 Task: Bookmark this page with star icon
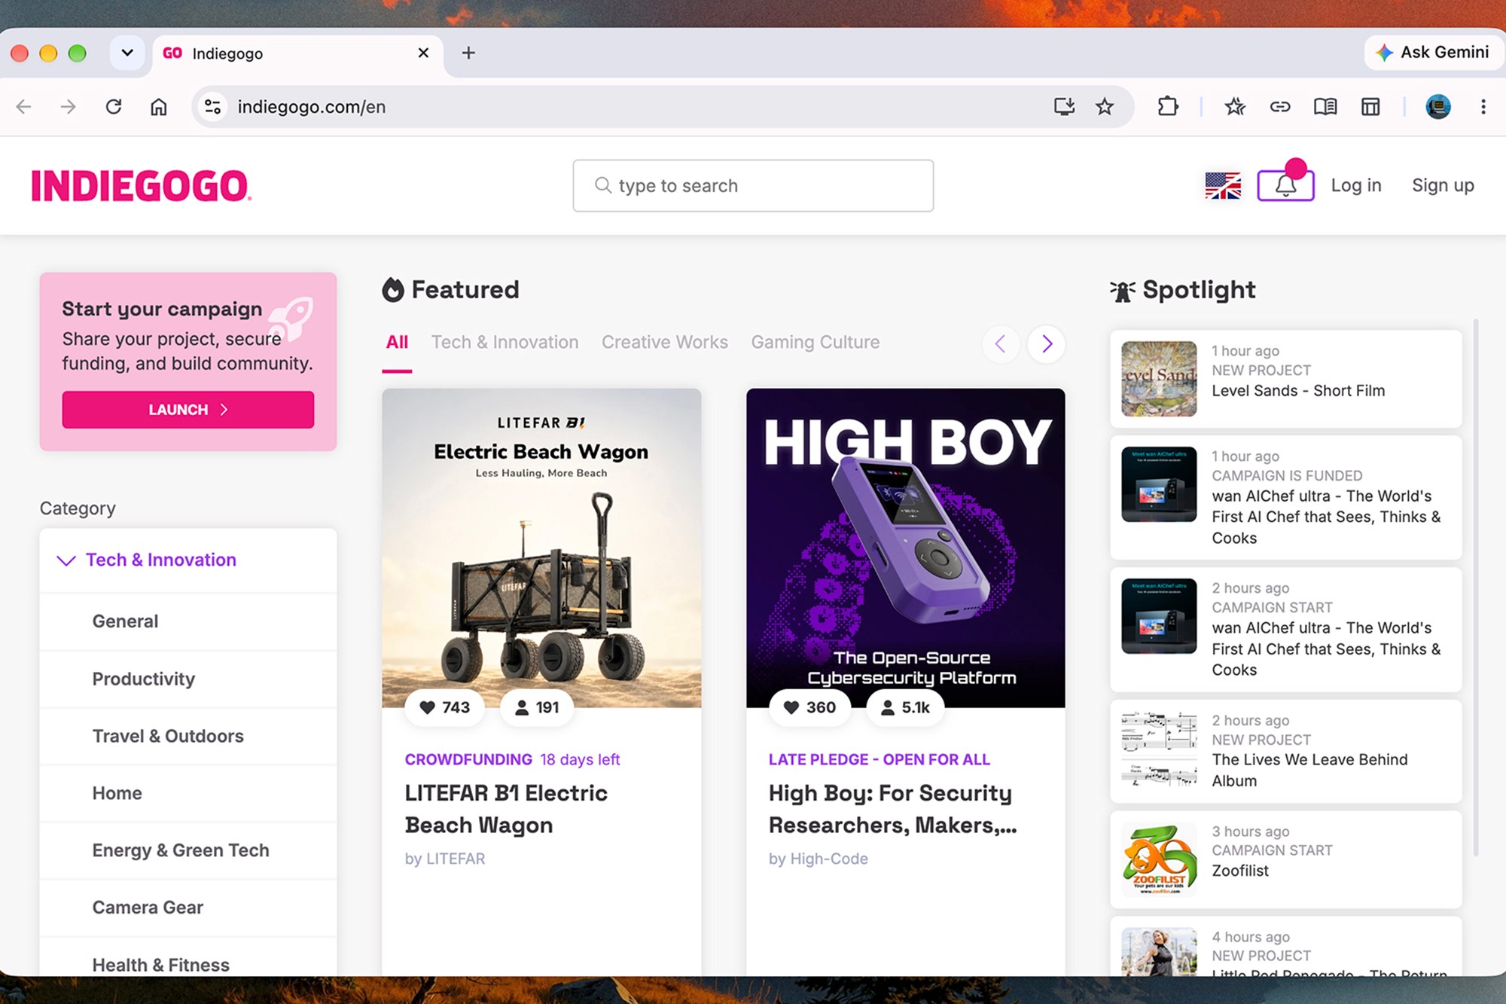pyautogui.click(x=1105, y=107)
